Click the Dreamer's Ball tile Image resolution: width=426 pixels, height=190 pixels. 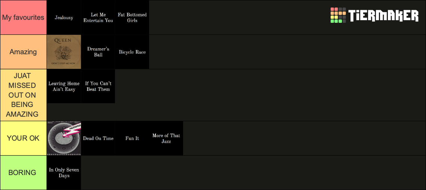click(98, 52)
